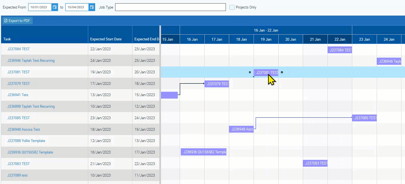
Task: Select the J236936 QU156582 Template Gantt bar
Action: coord(204,152)
